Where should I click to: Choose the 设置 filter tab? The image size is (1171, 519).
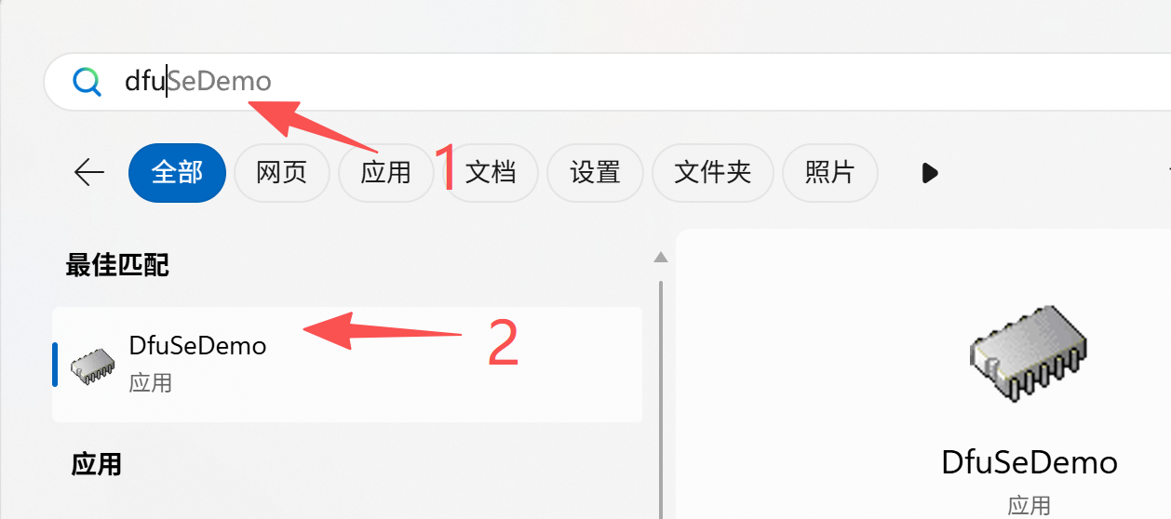tap(595, 173)
